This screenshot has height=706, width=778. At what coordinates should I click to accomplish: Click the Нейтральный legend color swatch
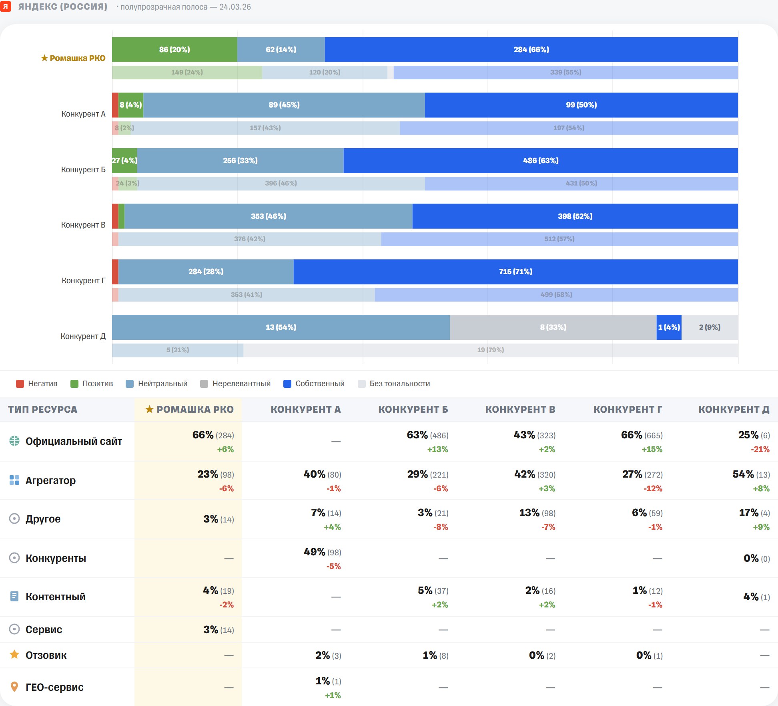click(x=130, y=384)
